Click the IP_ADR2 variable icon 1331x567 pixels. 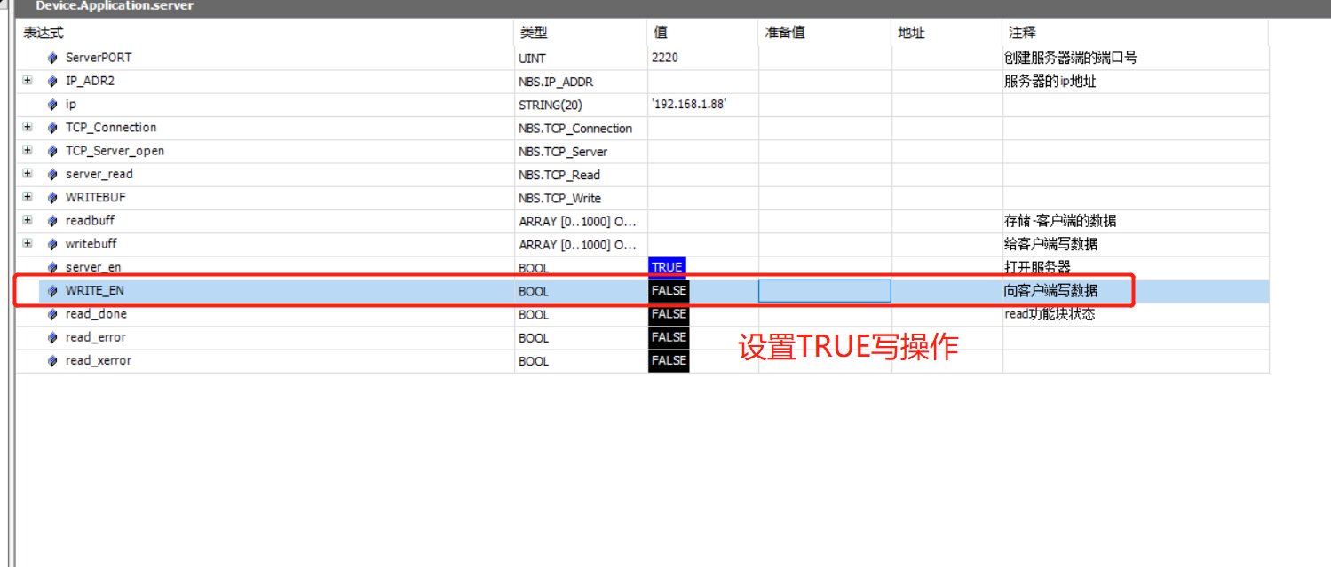click(53, 81)
